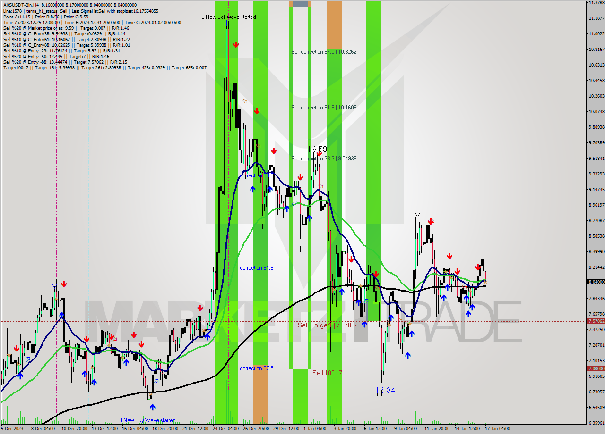This screenshot has width=605, height=434.
Task: Click the 7.2870 price scale value
Action: (596, 345)
